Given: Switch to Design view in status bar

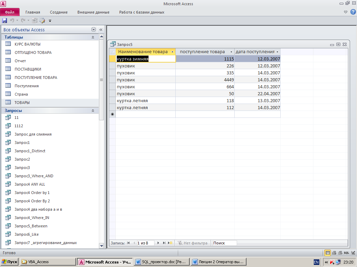Looking at the screenshot, I should [353, 253].
